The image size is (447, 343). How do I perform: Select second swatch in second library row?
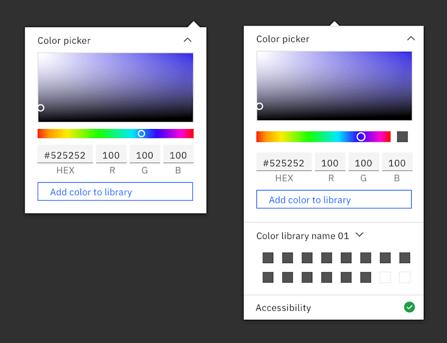click(x=287, y=277)
